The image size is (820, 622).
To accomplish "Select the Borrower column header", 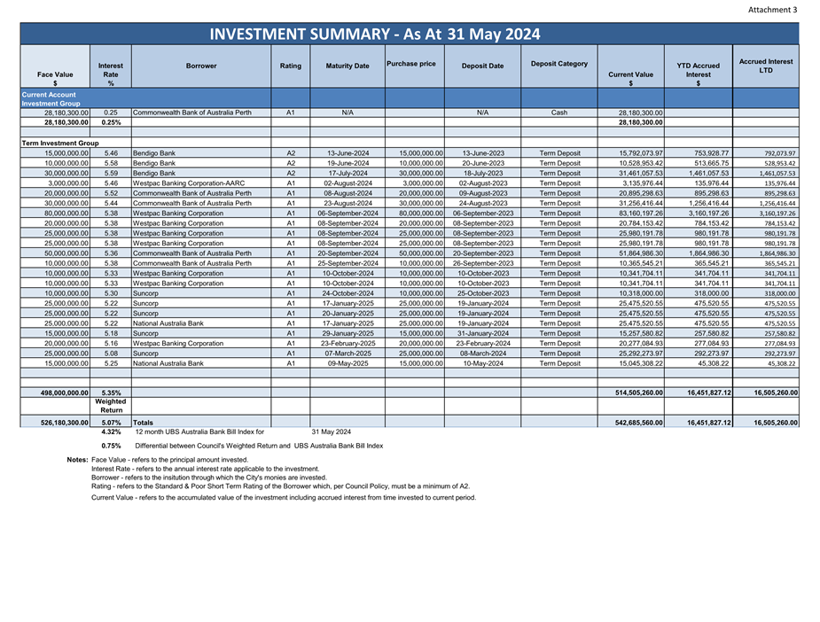I will [x=201, y=66].
